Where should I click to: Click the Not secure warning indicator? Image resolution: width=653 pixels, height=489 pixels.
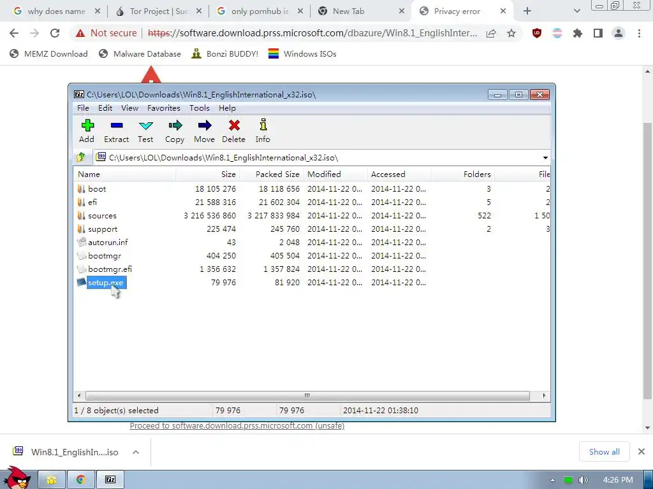[106, 33]
